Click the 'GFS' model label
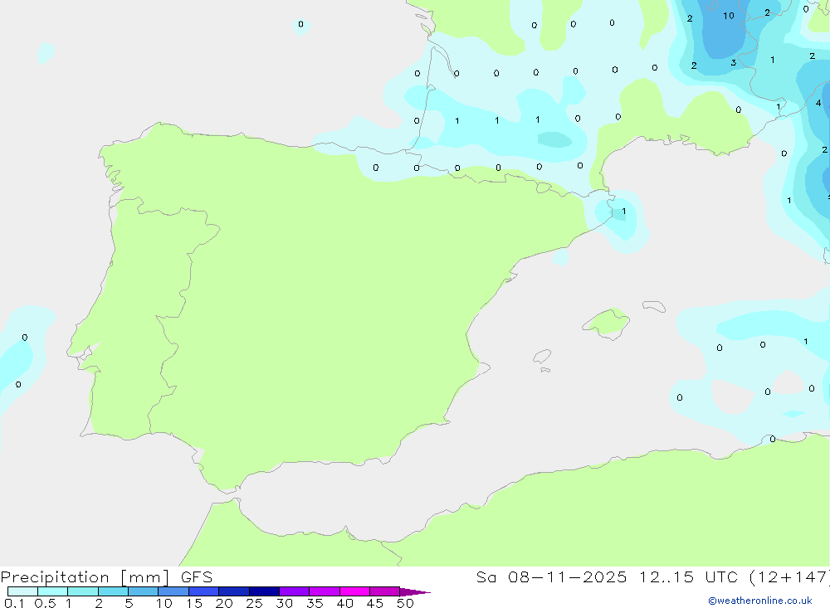This screenshot has height=608, width=830. pyautogui.click(x=197, y=577)
